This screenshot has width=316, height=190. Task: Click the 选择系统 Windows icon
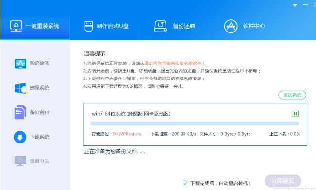point(21,88)
